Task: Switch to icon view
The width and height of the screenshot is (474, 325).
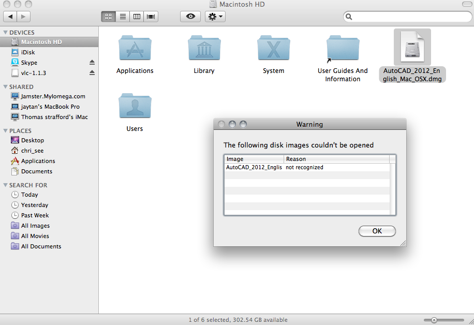Action: click(x=108, y=17)
